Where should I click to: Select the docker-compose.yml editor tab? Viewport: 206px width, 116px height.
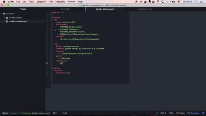pyautogui.click(x=105, y=9)
